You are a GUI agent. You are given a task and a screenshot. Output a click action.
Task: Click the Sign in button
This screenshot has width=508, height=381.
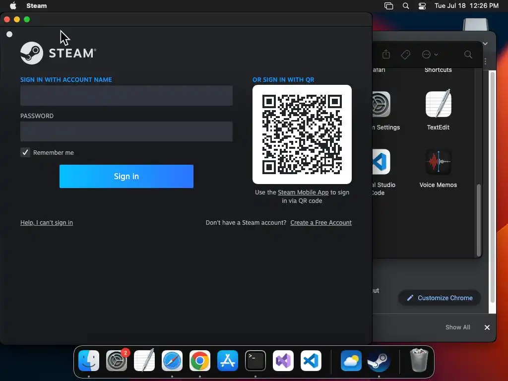point(127,176)
